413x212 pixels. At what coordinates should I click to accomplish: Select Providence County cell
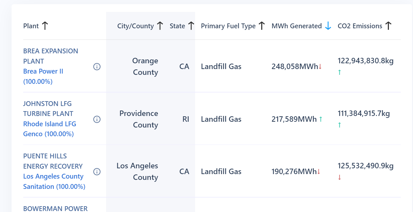tap(139, 119)
